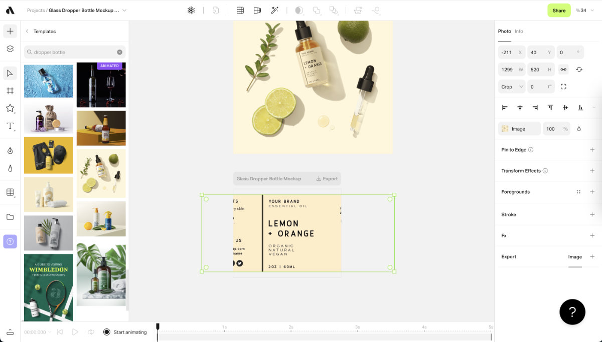Click the fullscreen crop corners icon

pos(563,87)
